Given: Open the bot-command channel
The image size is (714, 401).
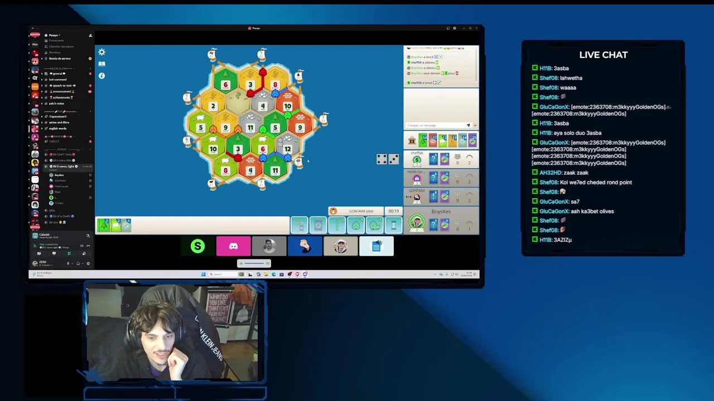Looking at the screenshot, I should [58, 80].
